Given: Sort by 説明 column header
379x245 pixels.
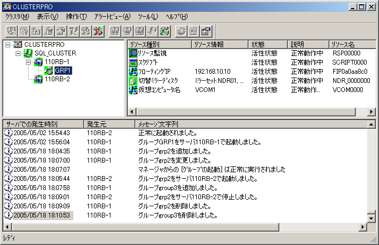Looking at the screenshot, I should 308,44.
